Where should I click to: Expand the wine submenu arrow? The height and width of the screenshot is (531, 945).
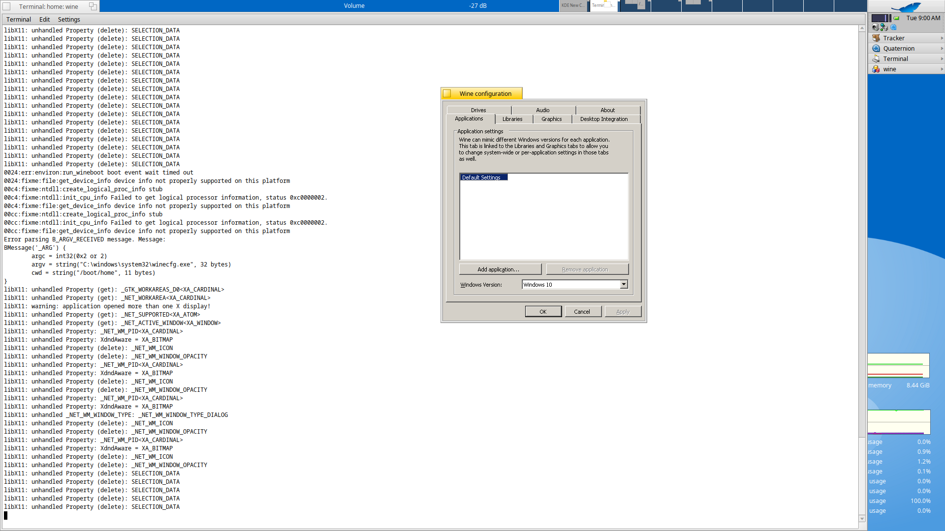point(942,69)
